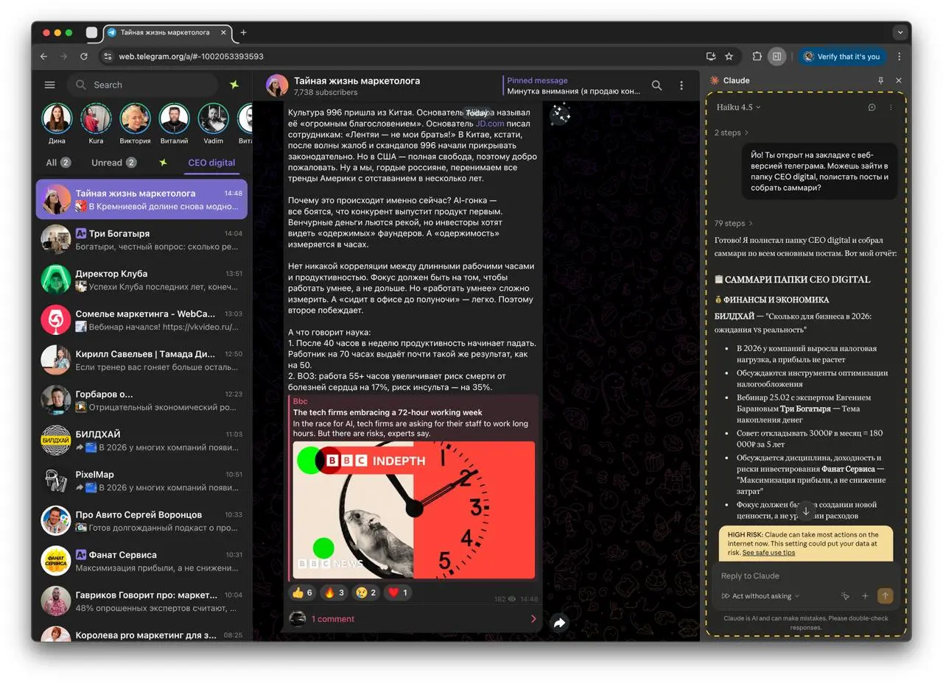This screenshot has height=683, width=943.
Task: Open the Chrome three-dot menu
Action: (899, 56)
